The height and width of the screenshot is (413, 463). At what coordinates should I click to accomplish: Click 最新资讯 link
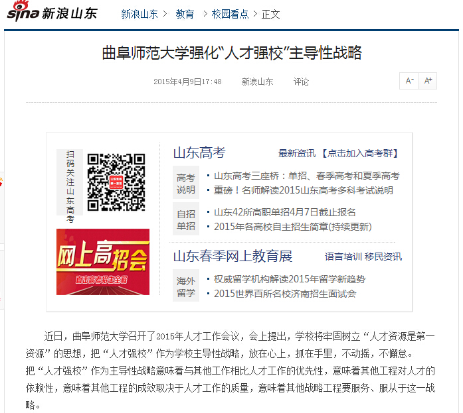pyautogui.click(x=296, y=153)
